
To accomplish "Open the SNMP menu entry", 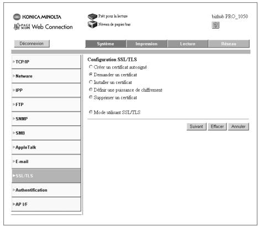I will 46,119.
